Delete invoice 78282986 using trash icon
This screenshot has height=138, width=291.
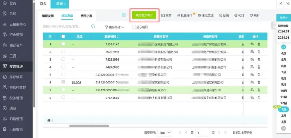[259, 60]
